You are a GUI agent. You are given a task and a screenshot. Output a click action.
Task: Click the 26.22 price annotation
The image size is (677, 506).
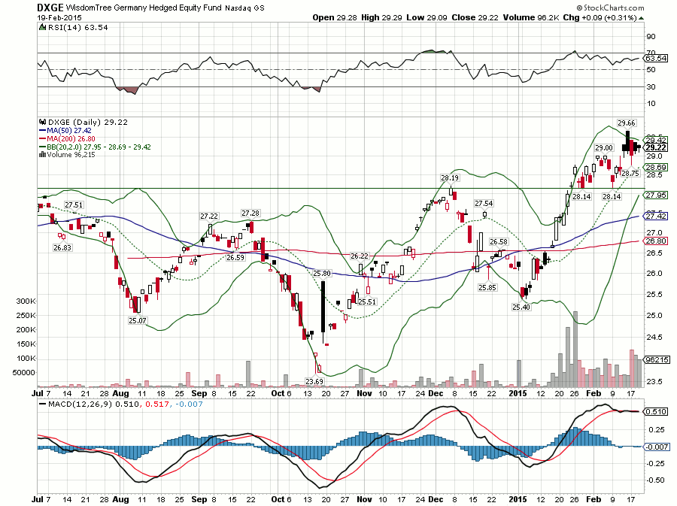tap(360, 256)
